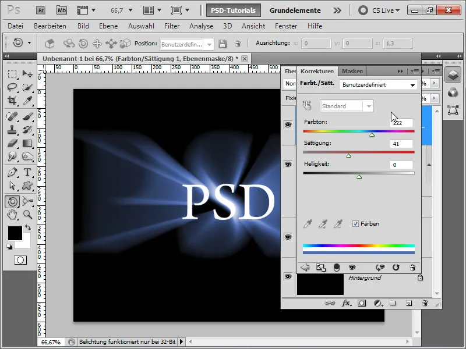Select the Clone Stamp tool
The image size is (466, 349).
tap(12, 130)
